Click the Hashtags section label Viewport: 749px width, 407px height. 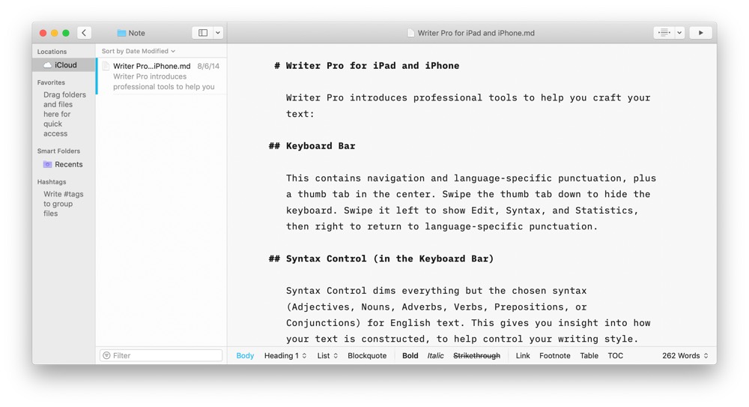pyautogui.click(x=52, y=181)
